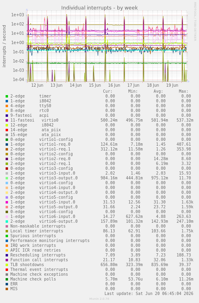
Task: Click the light green swatch for virtio3-output.0
Action: (7, 178)
